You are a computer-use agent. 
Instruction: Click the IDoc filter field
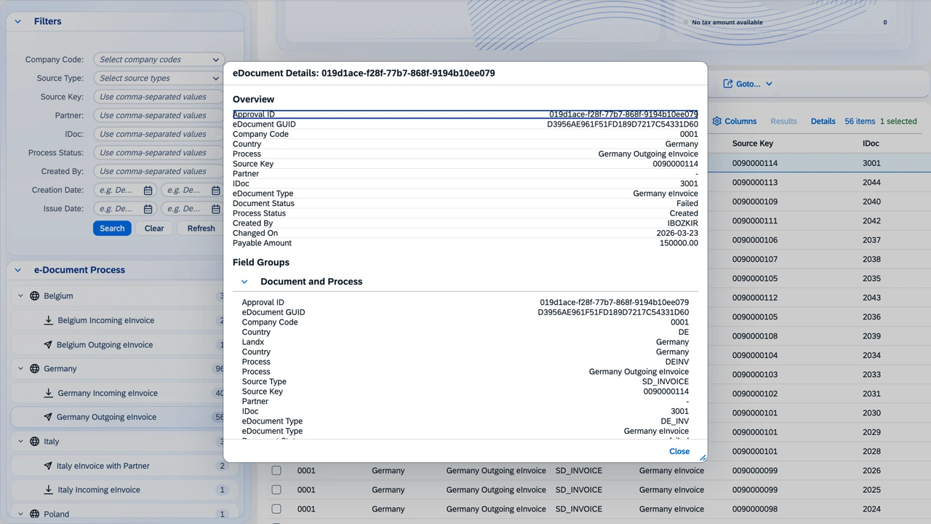(x=159, y=134)
